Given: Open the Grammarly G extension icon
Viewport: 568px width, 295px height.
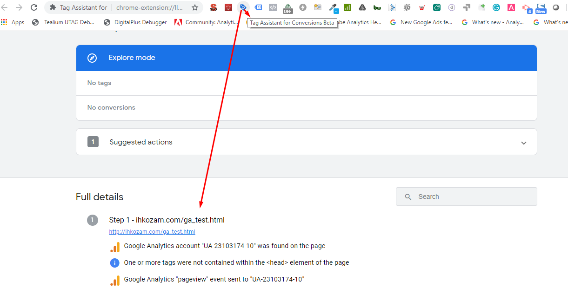Looking at the screenshot, I should pos(496,7).
